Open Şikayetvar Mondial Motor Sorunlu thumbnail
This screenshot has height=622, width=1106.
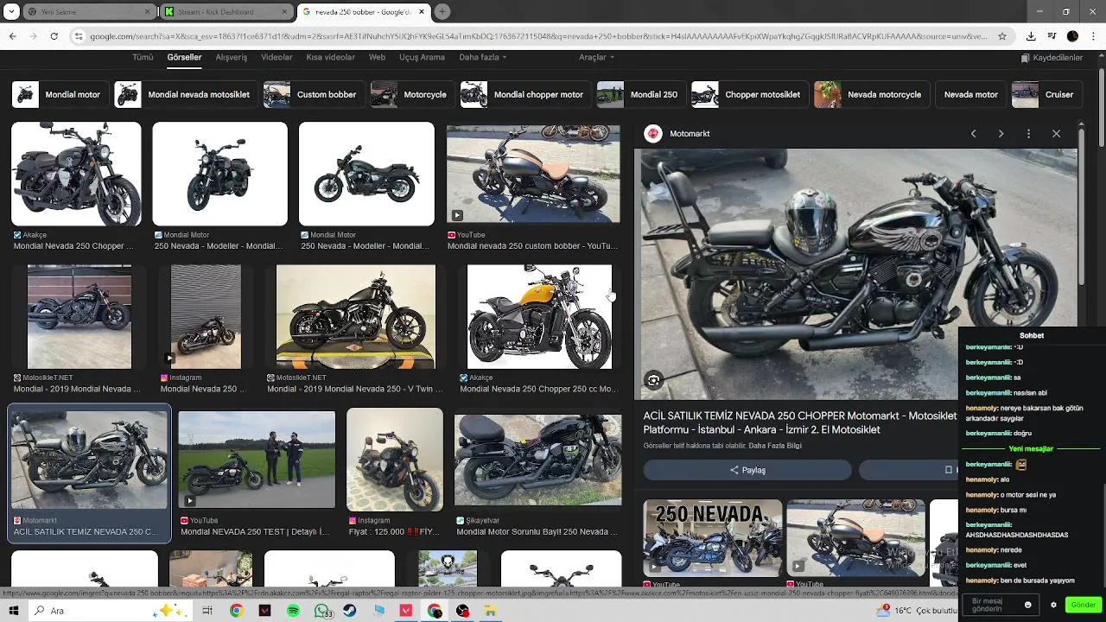click(x=537, y=460)
